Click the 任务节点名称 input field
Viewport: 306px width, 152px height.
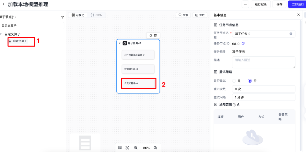(x=264, y=34)
